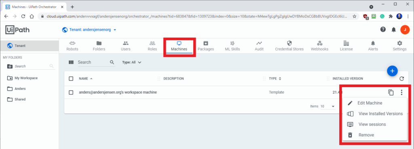Refresh the machines table
This screenshot has height=149, width=414.
click(x=401, y=79)
